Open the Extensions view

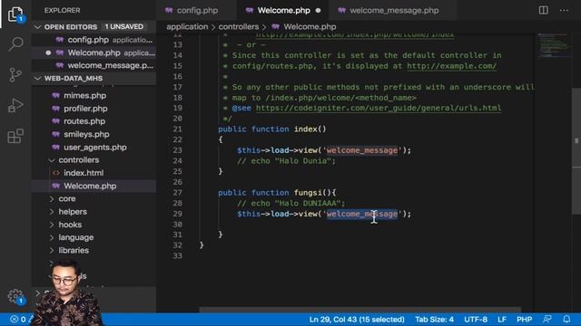(x=15, y=136)
